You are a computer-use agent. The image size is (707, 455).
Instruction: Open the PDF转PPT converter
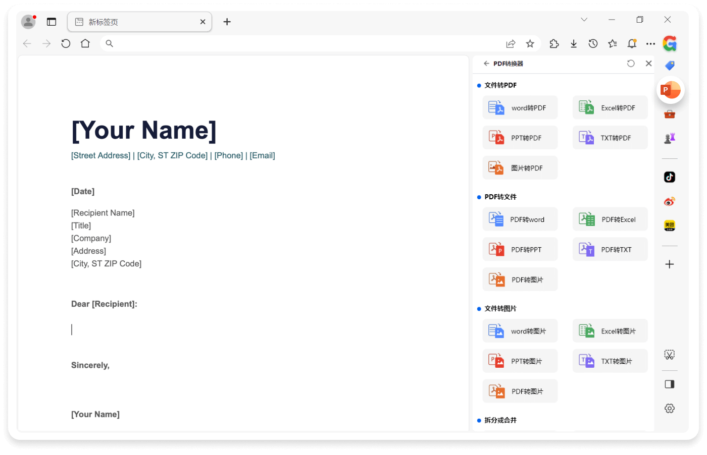coord(520,250)
